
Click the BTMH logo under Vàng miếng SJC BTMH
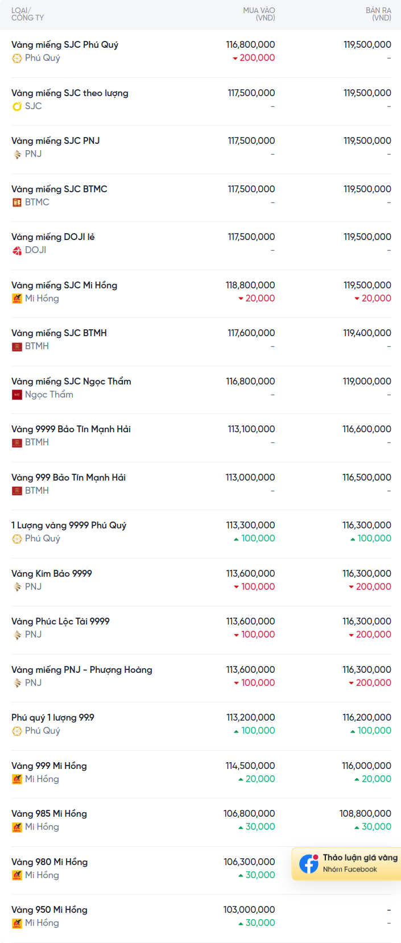(x=17, y=346)
